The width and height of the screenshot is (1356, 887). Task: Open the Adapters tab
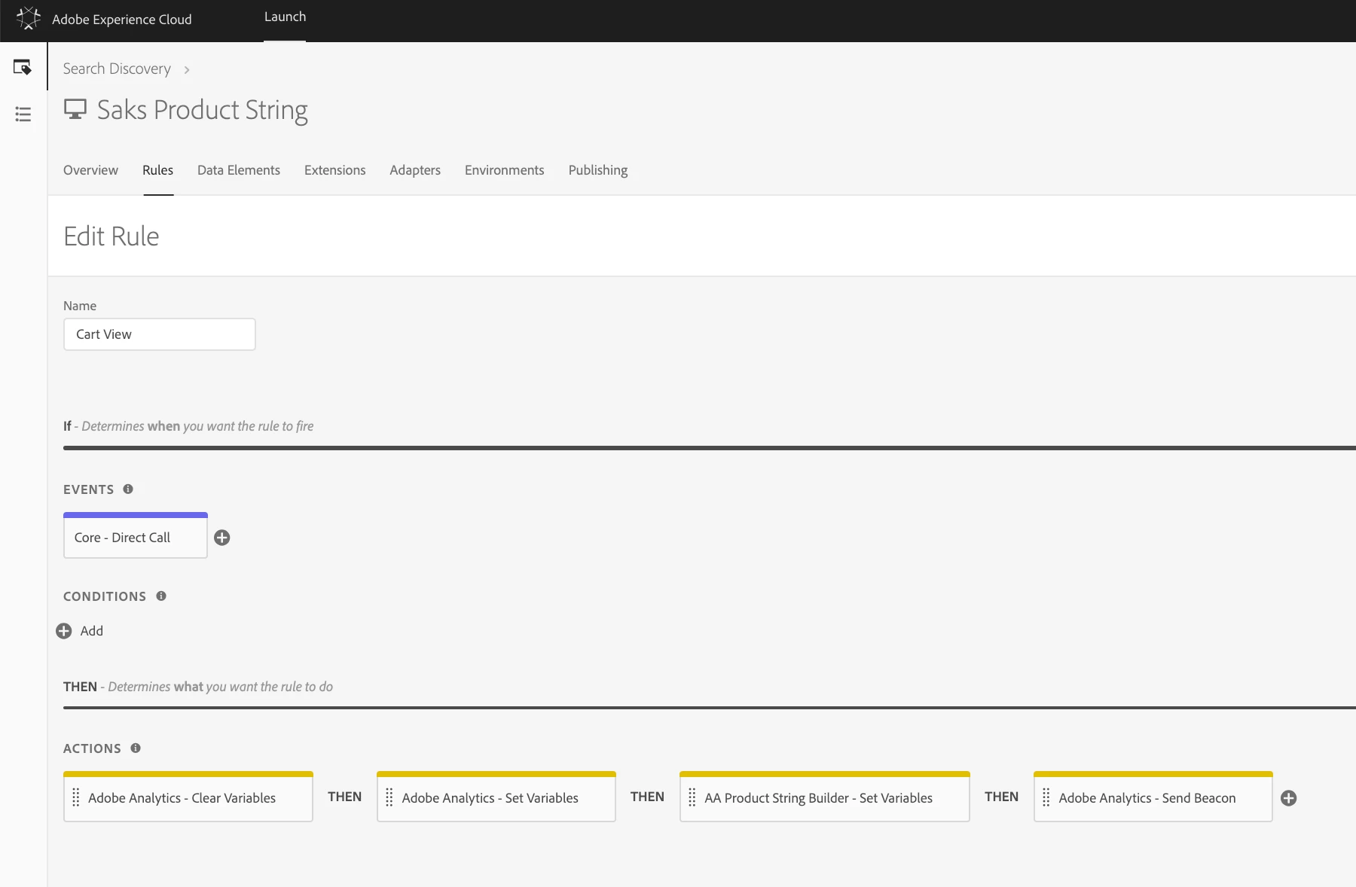(415, 170)
